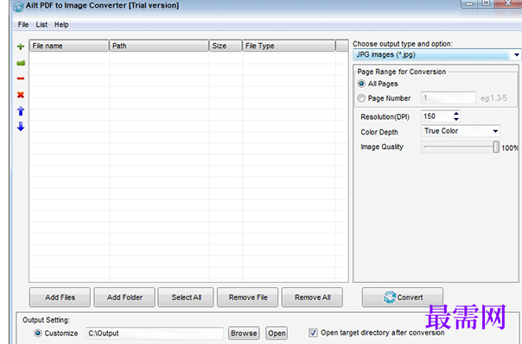The image size is (522, 344).
Task: Select the All Pages radio option
Action: coord(361,84)
